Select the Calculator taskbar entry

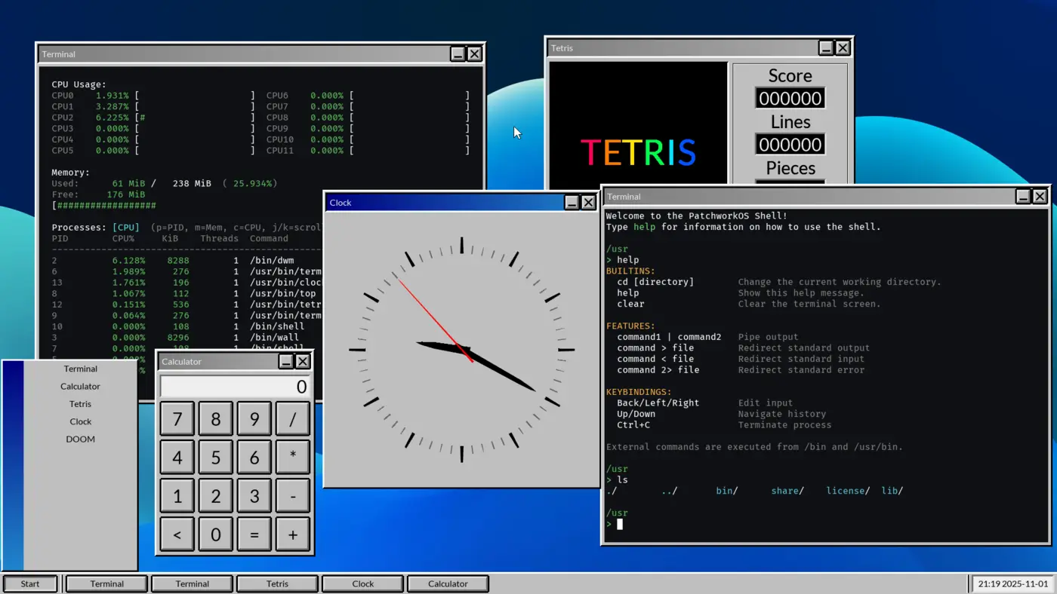[448, 583]
